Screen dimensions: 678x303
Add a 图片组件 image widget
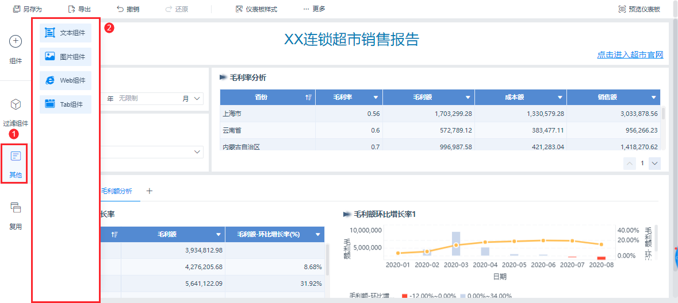pos(66,57)
